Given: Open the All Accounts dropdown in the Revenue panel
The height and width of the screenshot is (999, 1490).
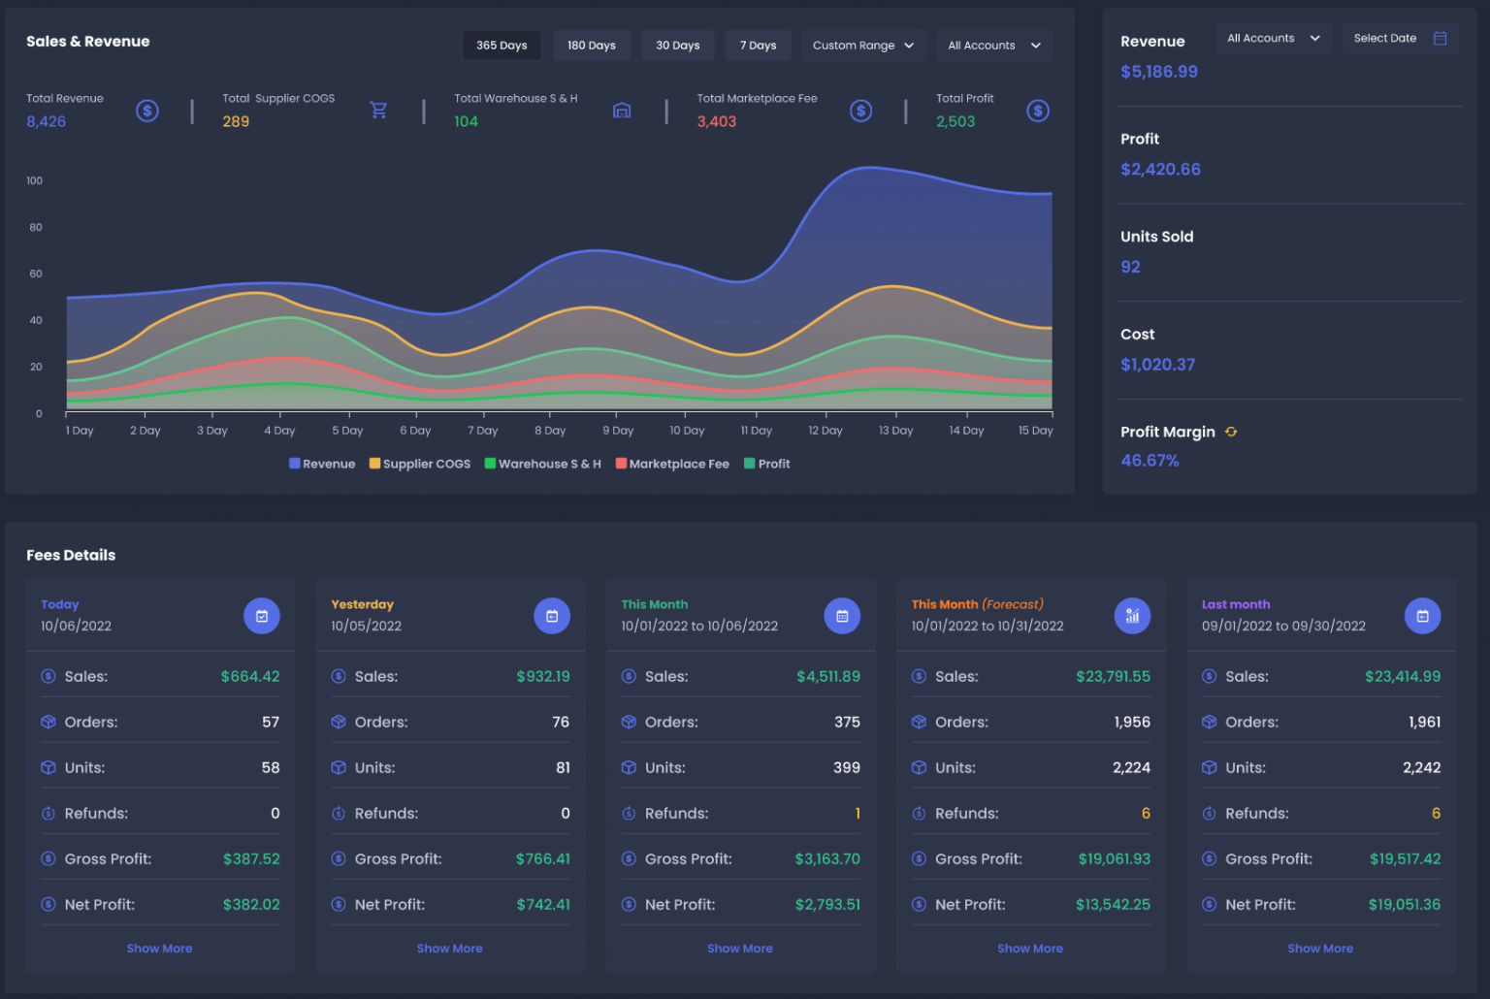Looking at the screenshot, I should point(1274,38).
